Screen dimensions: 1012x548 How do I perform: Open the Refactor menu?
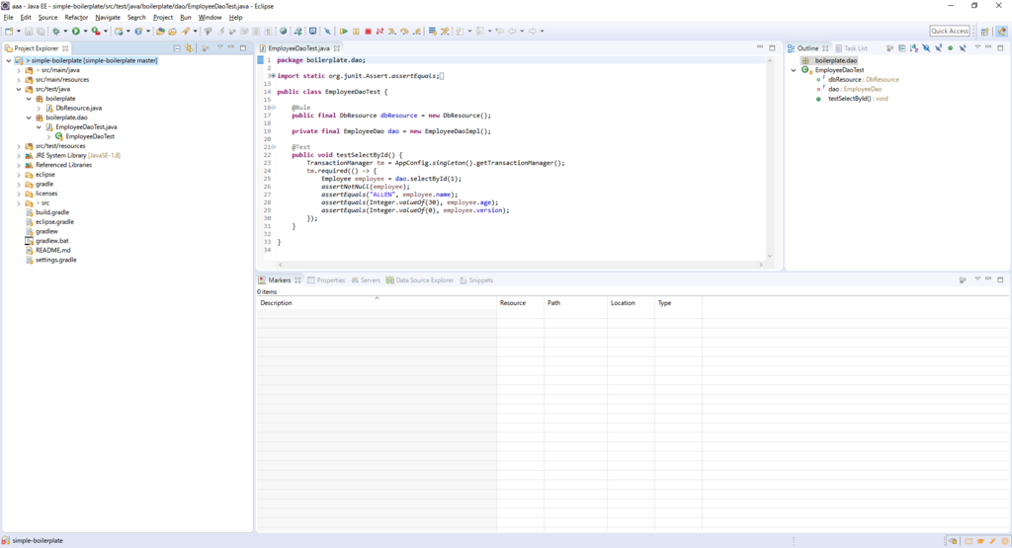coord(76,18)
